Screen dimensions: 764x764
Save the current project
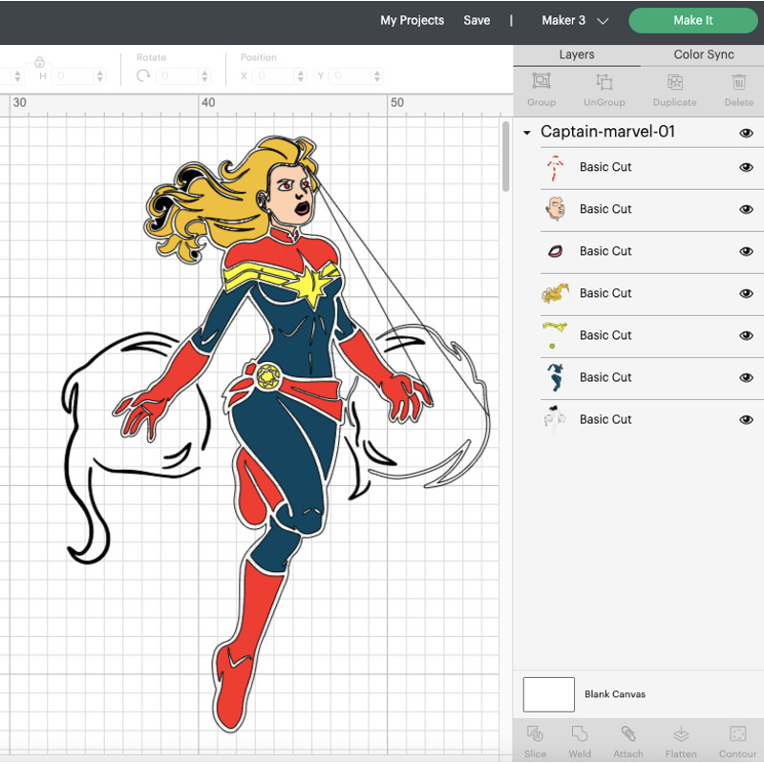pyautogui.click(x=477, y=20)
